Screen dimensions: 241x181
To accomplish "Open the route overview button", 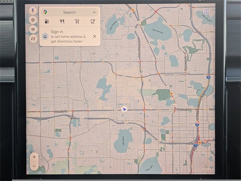I will tap(34, 38).
